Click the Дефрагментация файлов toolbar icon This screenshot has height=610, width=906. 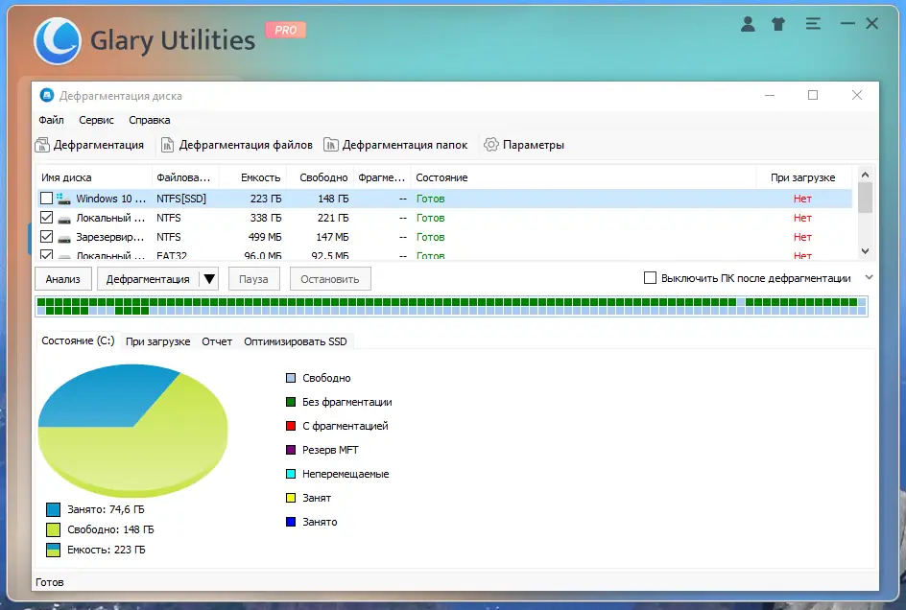(167, 145)
